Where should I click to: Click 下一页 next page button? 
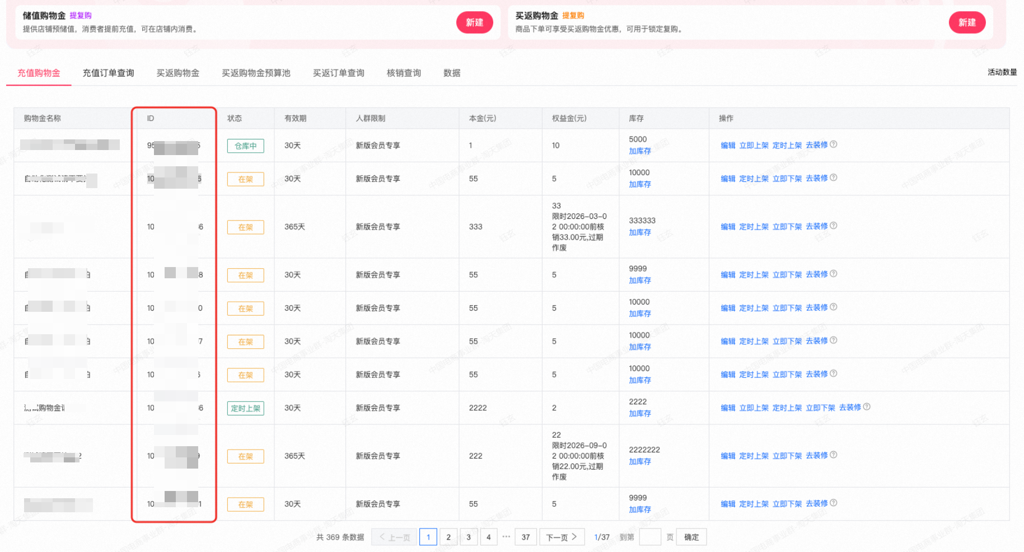point(562,537)
